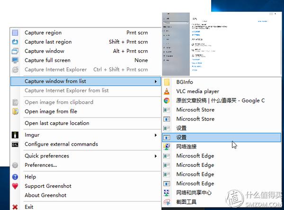Select BGInfo in the window list

pos(222,82)
